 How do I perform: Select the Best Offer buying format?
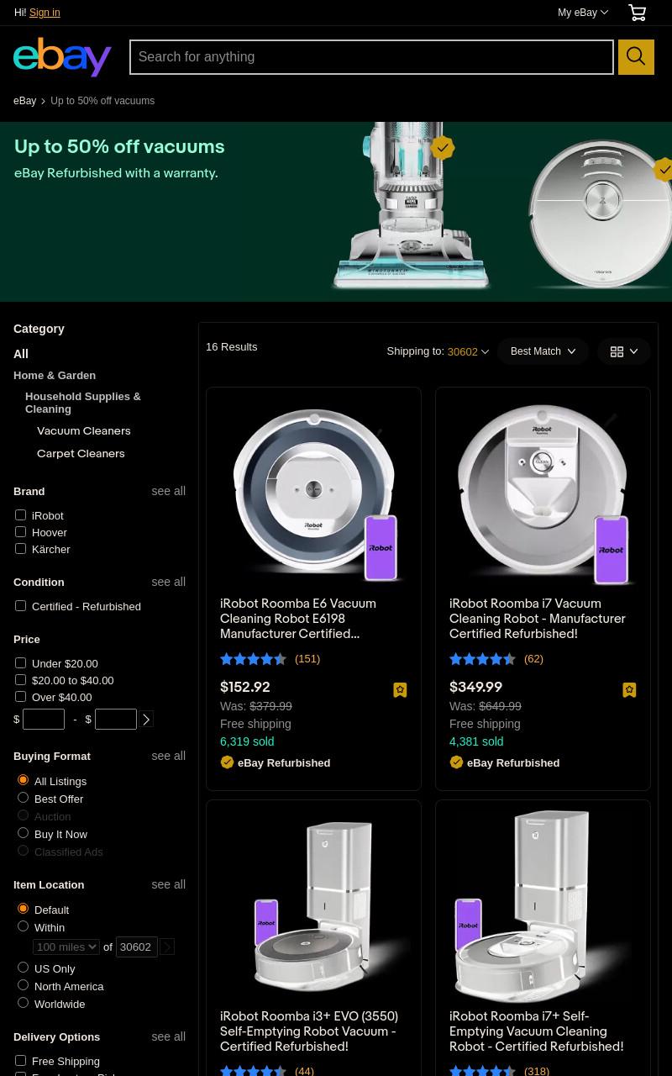point(24,798)
